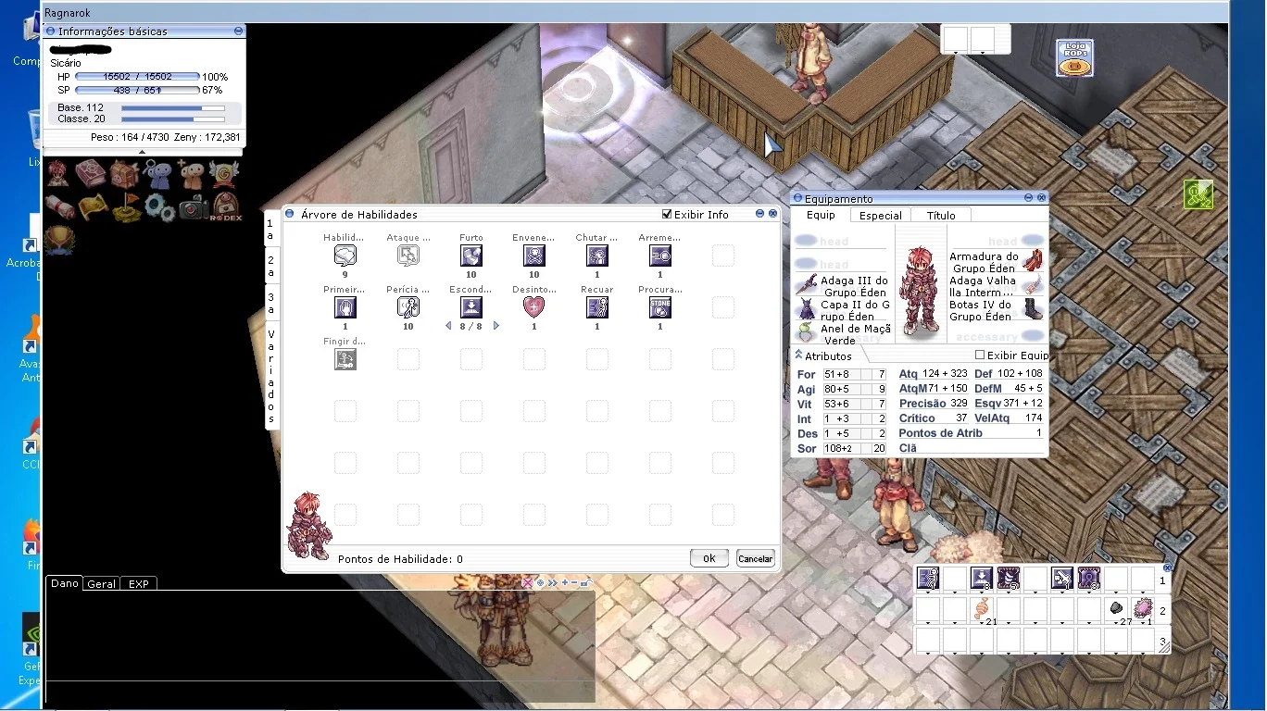Click the candy item in hotbar row 2
This screenshot has width=1267, height=711.
pyautogui.click(x=981, y=608)
